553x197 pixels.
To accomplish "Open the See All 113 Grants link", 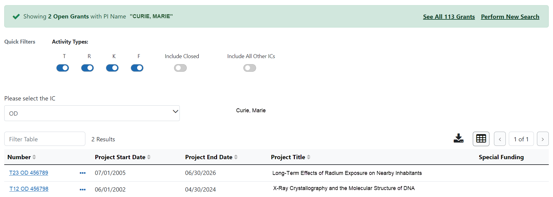I will pos(449,17).
